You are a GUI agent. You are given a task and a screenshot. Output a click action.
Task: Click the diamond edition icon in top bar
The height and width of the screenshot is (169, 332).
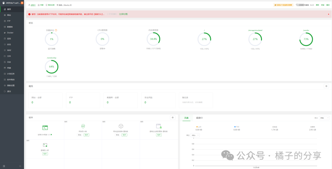(x=297, y=5)
